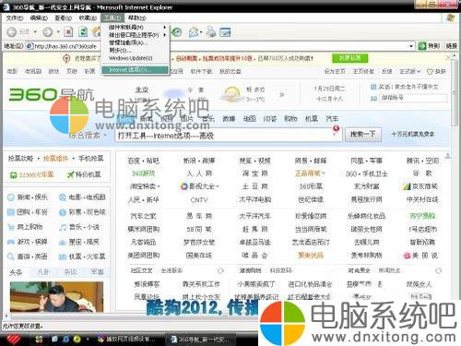Click the Print page printer icon
Image resolution: width=461 pixels, height=346 pixels.
pos(211,32)
